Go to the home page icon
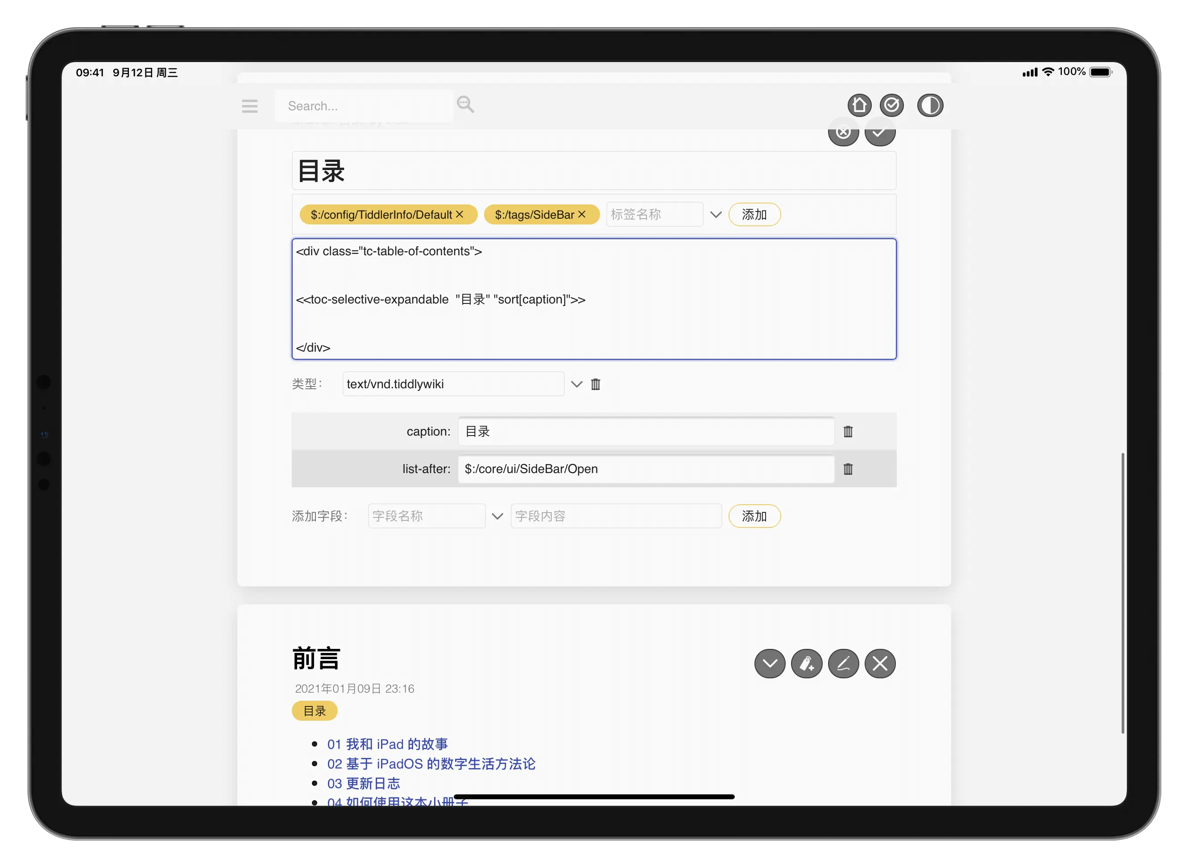This screenshot has width=1189, height=868. tap(859, 106)
